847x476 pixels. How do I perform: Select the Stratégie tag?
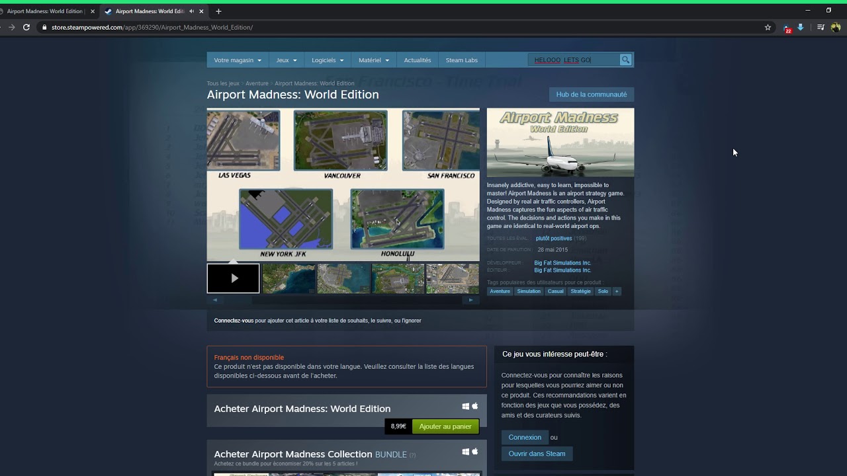pos(580,292)
